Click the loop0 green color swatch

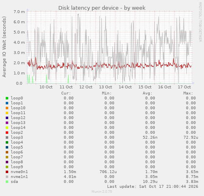pyautogui.click(x=7, y=98)
